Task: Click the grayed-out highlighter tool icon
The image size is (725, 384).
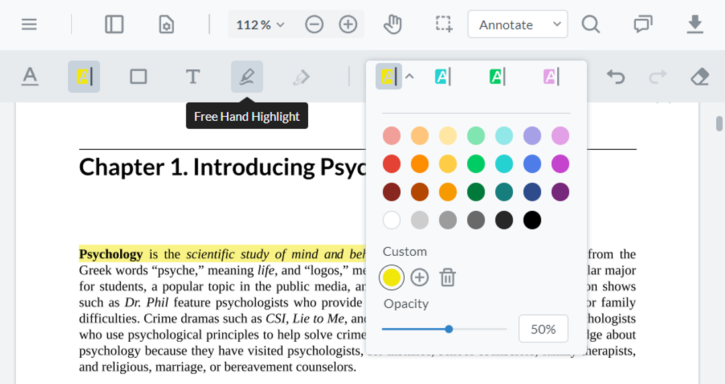Action: click(x=301, y=77)
